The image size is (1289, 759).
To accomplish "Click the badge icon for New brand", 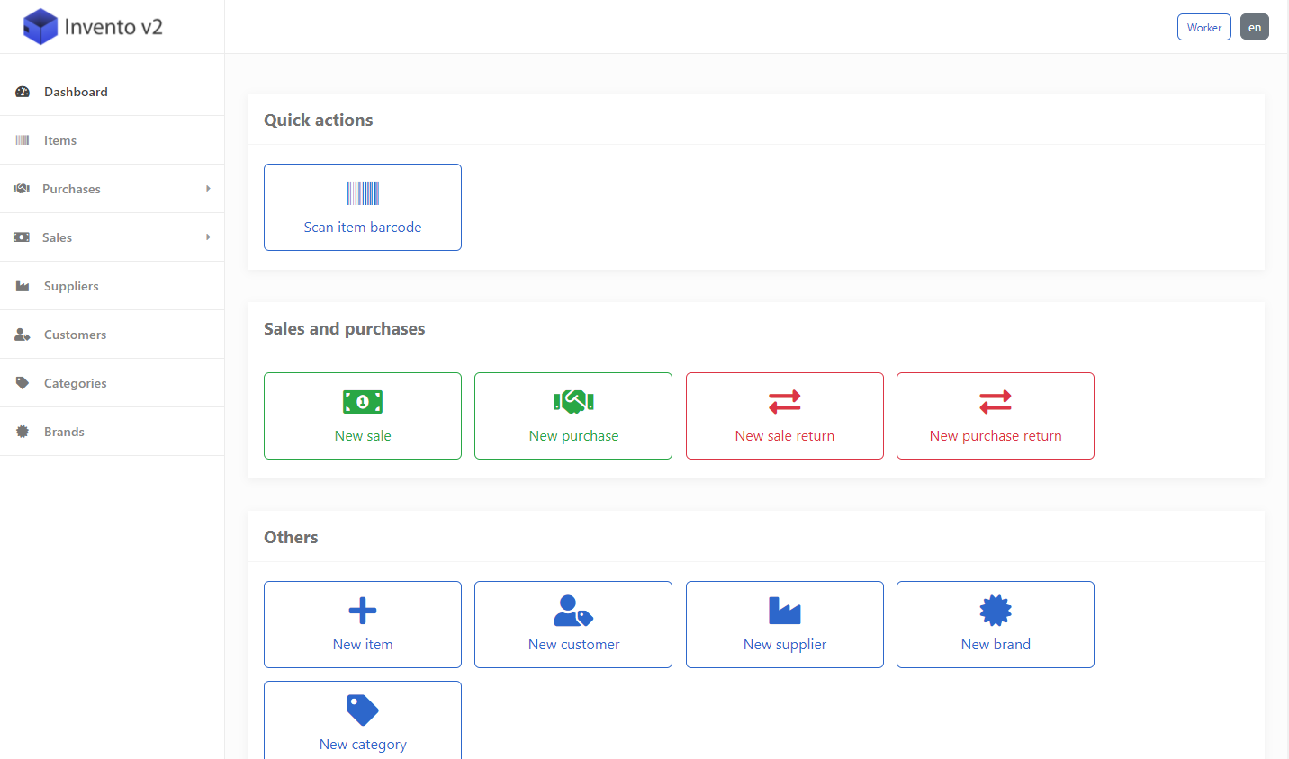I will pyautogui.click(x=995, y=611).
